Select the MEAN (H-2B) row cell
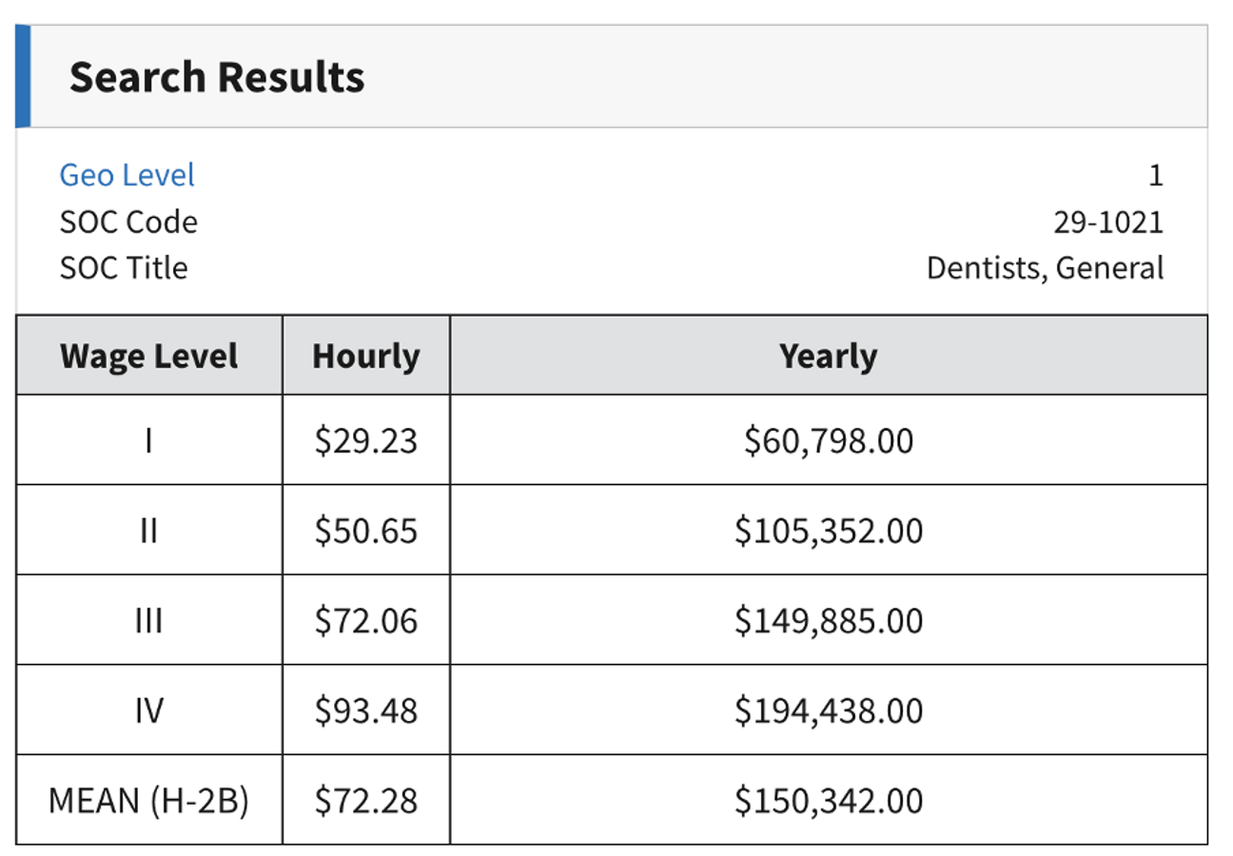 point(148,800)
